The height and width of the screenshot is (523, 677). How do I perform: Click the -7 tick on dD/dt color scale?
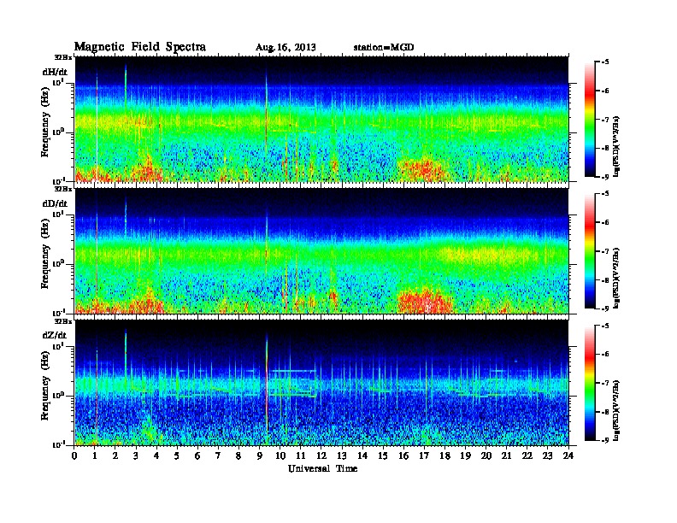605,251
